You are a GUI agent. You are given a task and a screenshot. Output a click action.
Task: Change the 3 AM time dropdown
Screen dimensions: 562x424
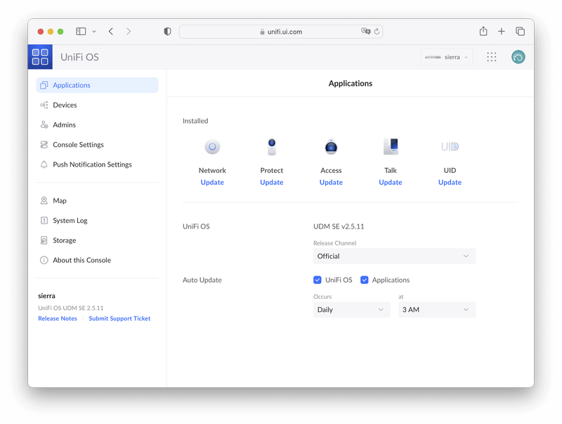pyautogui.click(x=436, y=309)
